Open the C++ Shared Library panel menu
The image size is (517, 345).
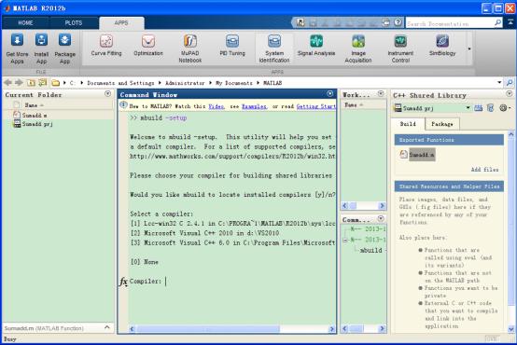pyautogui.click(x=510, y=94)
